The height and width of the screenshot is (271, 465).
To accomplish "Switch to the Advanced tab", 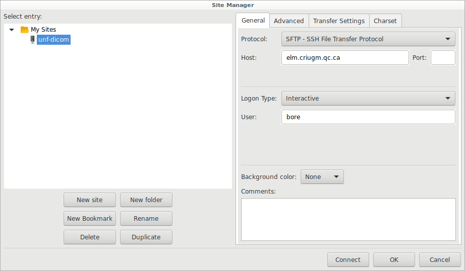I will (288, 21).
